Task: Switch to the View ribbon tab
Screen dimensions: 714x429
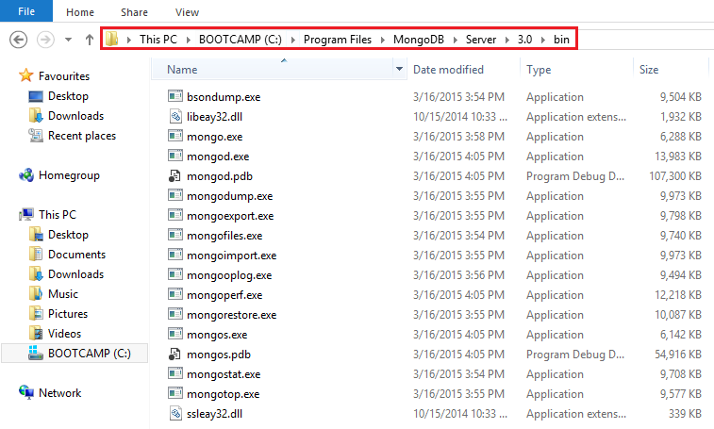Action: point(187,12)
